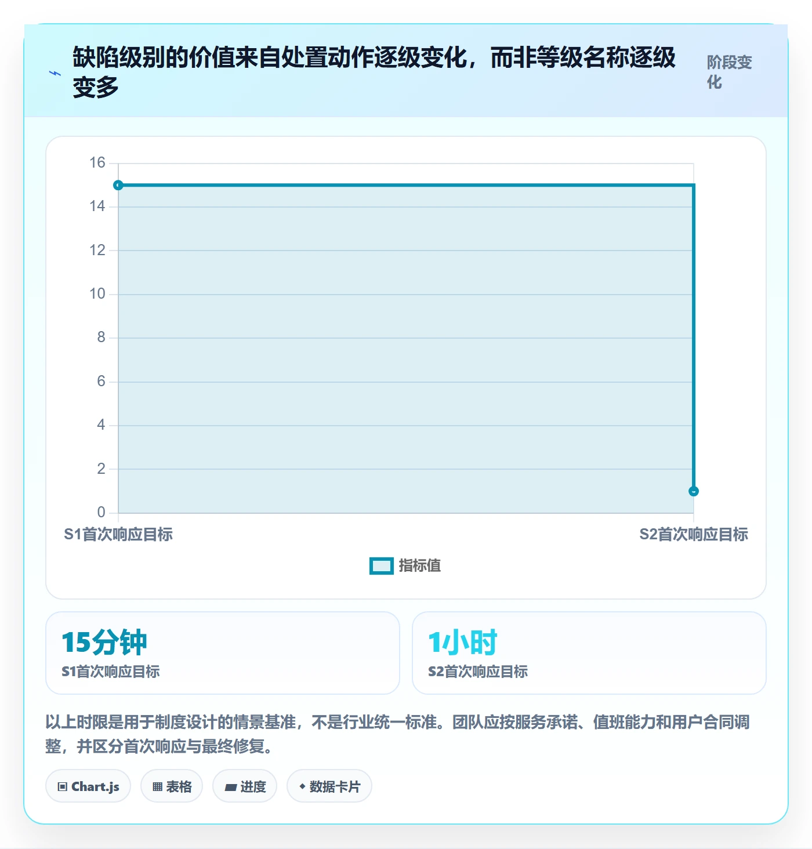Click the S2首次响应目标 data point on the chart

[x=694, y=491]
